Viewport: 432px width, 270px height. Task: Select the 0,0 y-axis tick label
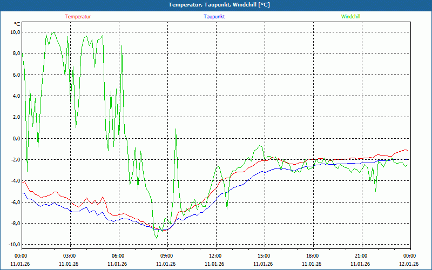coord(16,139)
